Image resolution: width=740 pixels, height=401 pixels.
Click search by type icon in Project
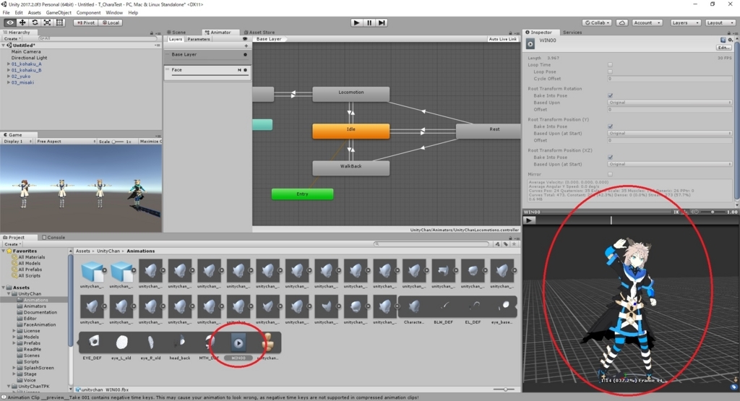click(x=497, y=244)
